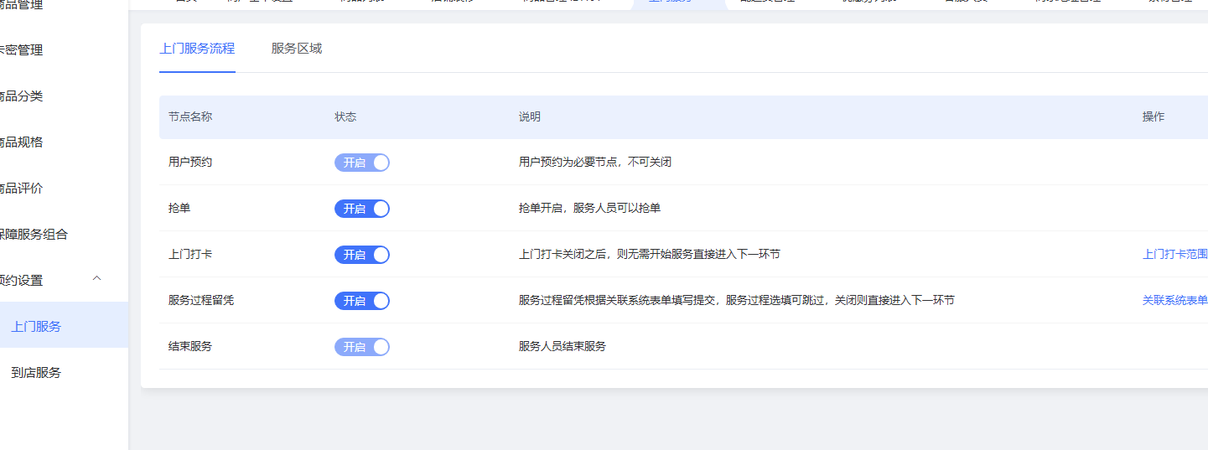Image resolution: width=1208 pixels, height=450 pixels.
Task: Open the 上门打卡范围 link
Action: (x=1174, y=254)
